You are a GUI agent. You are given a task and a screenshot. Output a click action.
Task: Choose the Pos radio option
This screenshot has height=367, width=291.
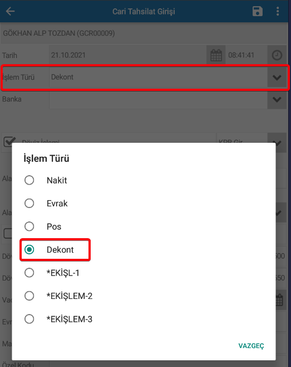click(x=43, y=226)
